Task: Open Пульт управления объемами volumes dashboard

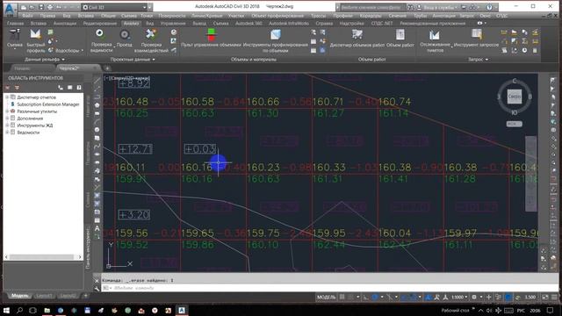Action: tap(211, 39)
